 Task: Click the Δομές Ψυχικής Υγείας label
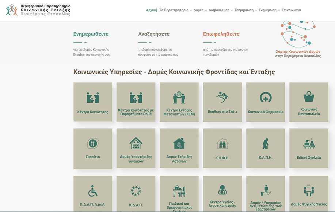click(x=309, y=204)
